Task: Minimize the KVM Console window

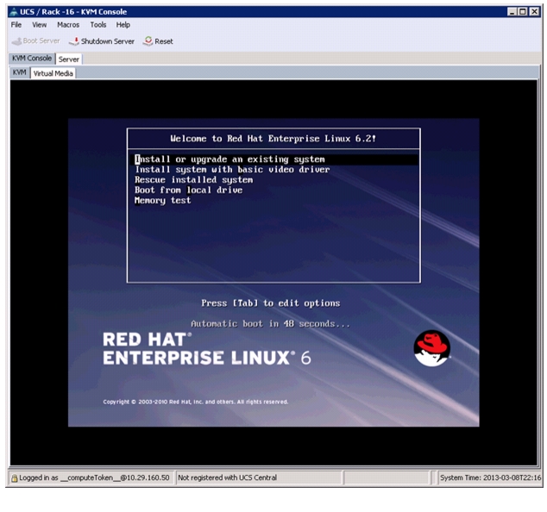Action: coord(512,12)
